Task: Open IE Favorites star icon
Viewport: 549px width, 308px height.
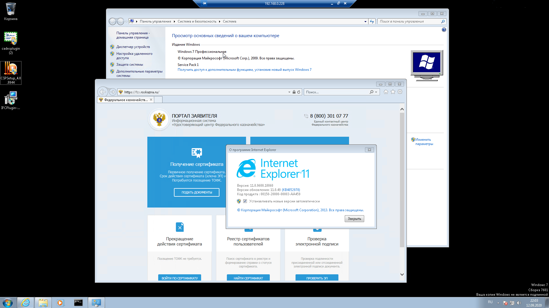Action: [393, 92]
